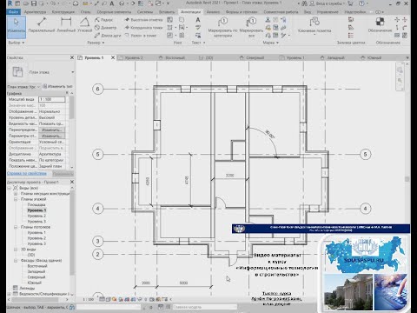The height and width of the screenshot is (313, 417).
Task: Click Изменить button for Переопределения row
Action: (51, 130)
